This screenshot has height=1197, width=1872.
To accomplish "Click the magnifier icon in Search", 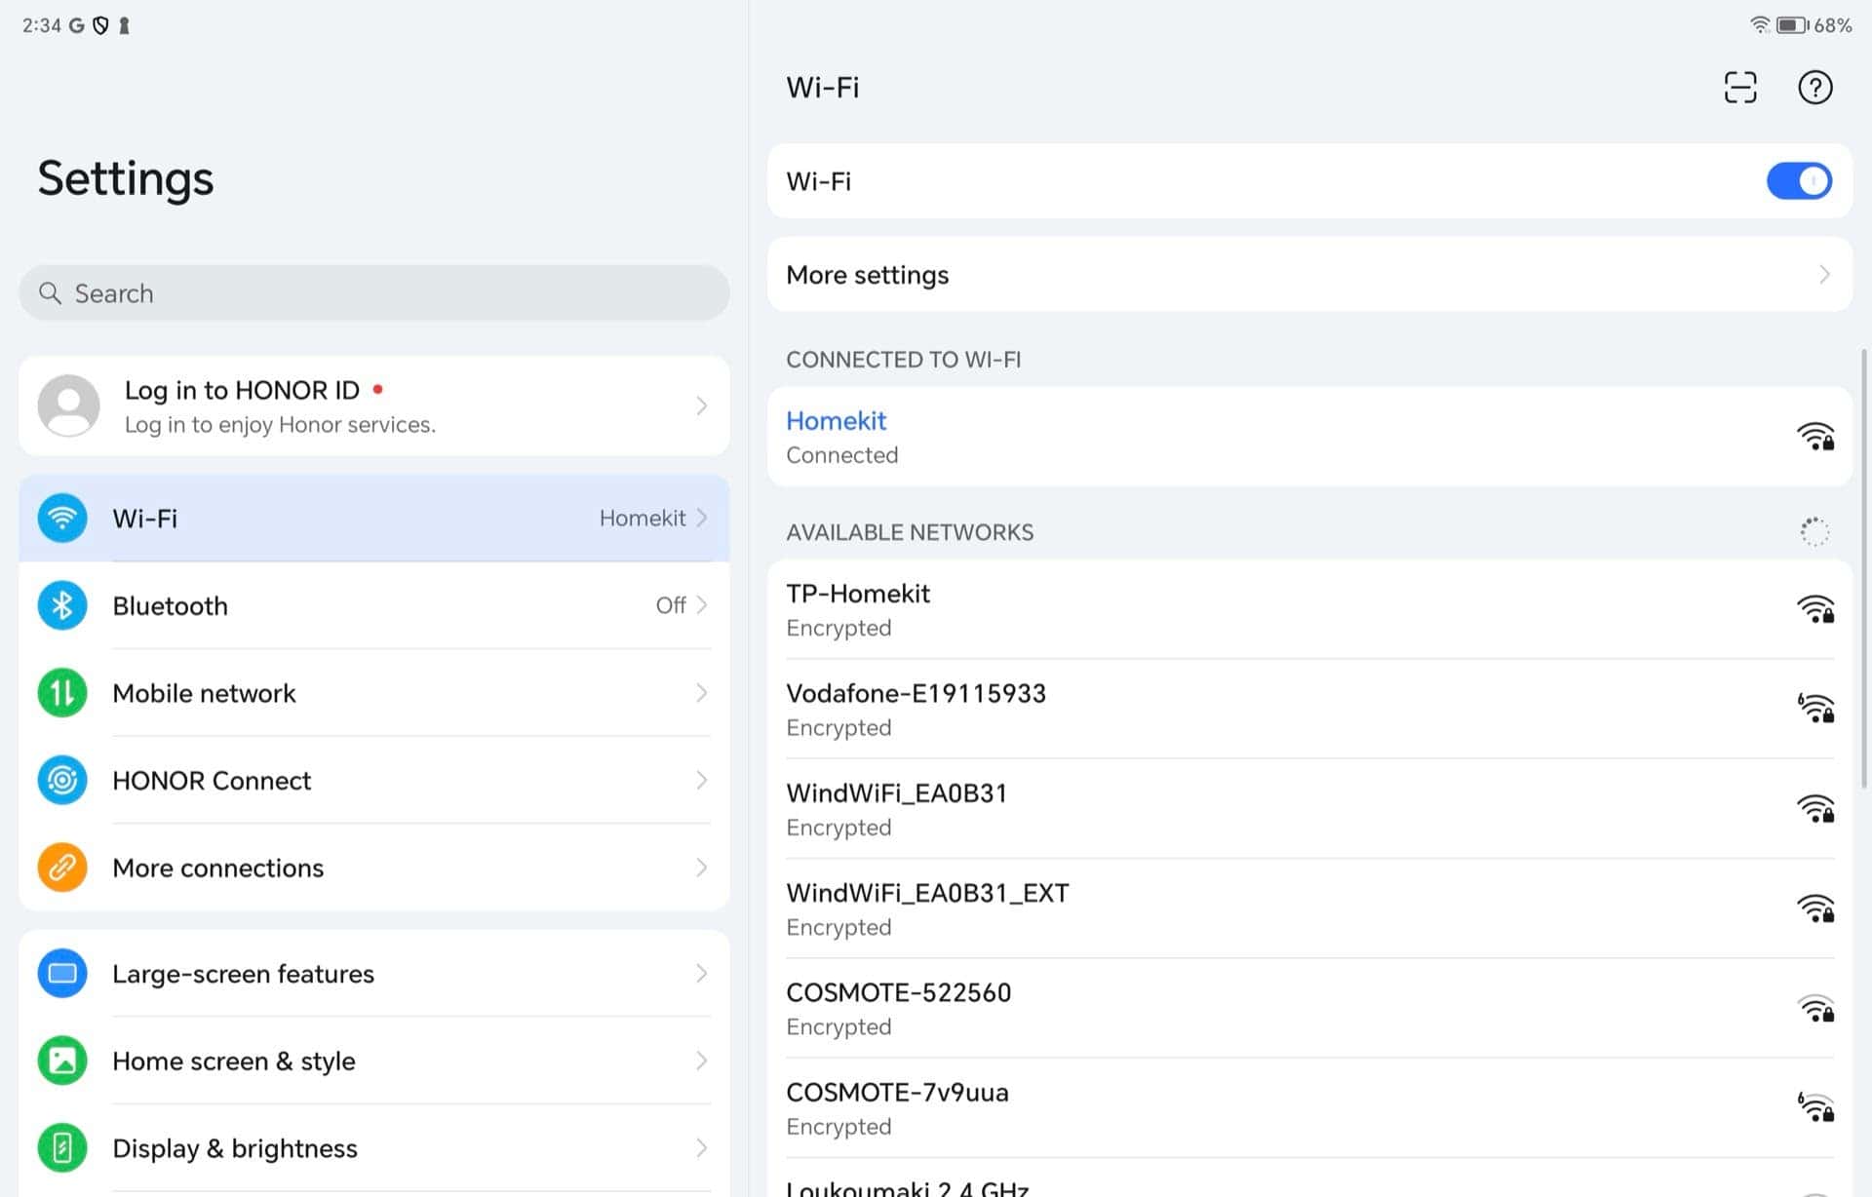I will 50,293.
